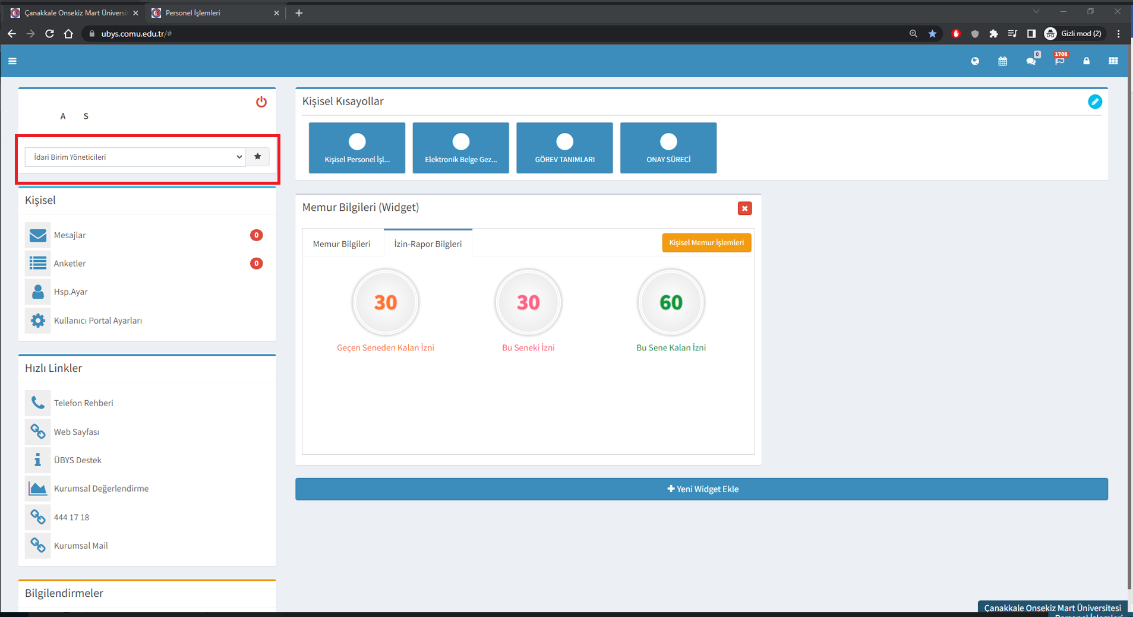Open the chat messages icon in header
The height and width of the screenshot is (617, 1133).
click(x=1031, y=61)
